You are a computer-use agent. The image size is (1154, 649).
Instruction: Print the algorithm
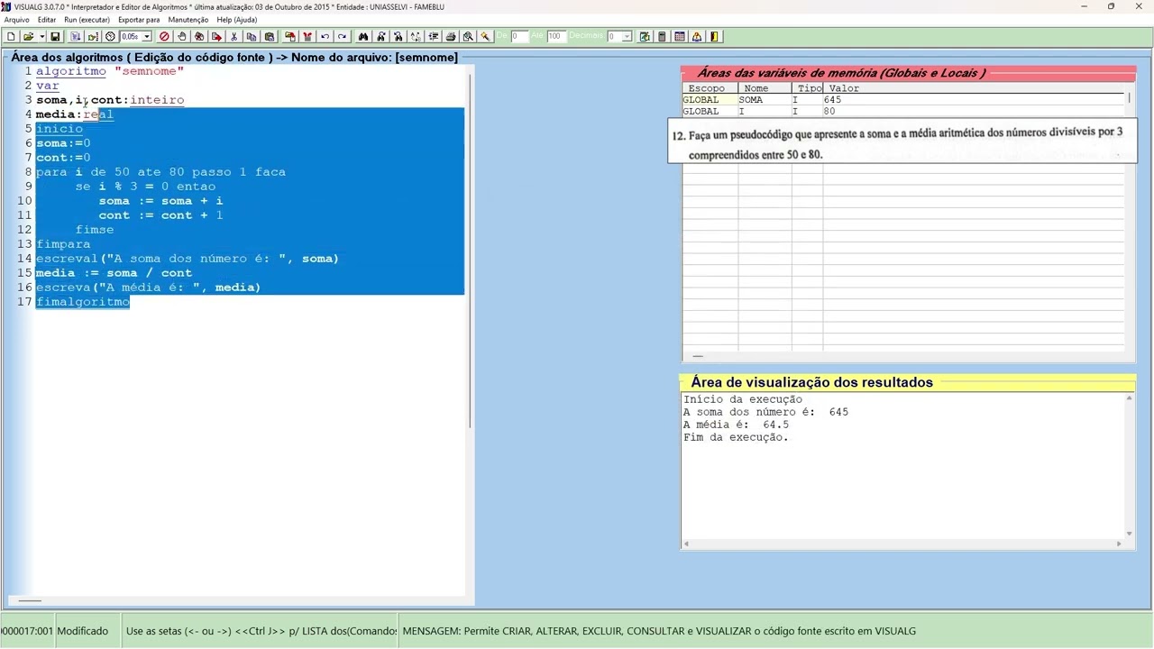pos(451,37)
